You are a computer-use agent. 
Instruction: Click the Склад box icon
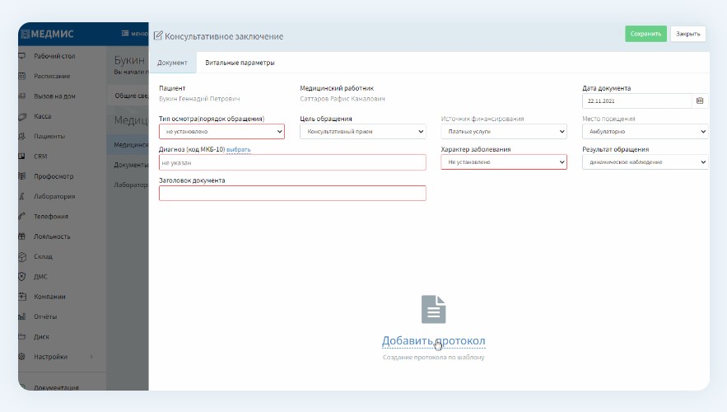tap(21, 256)
